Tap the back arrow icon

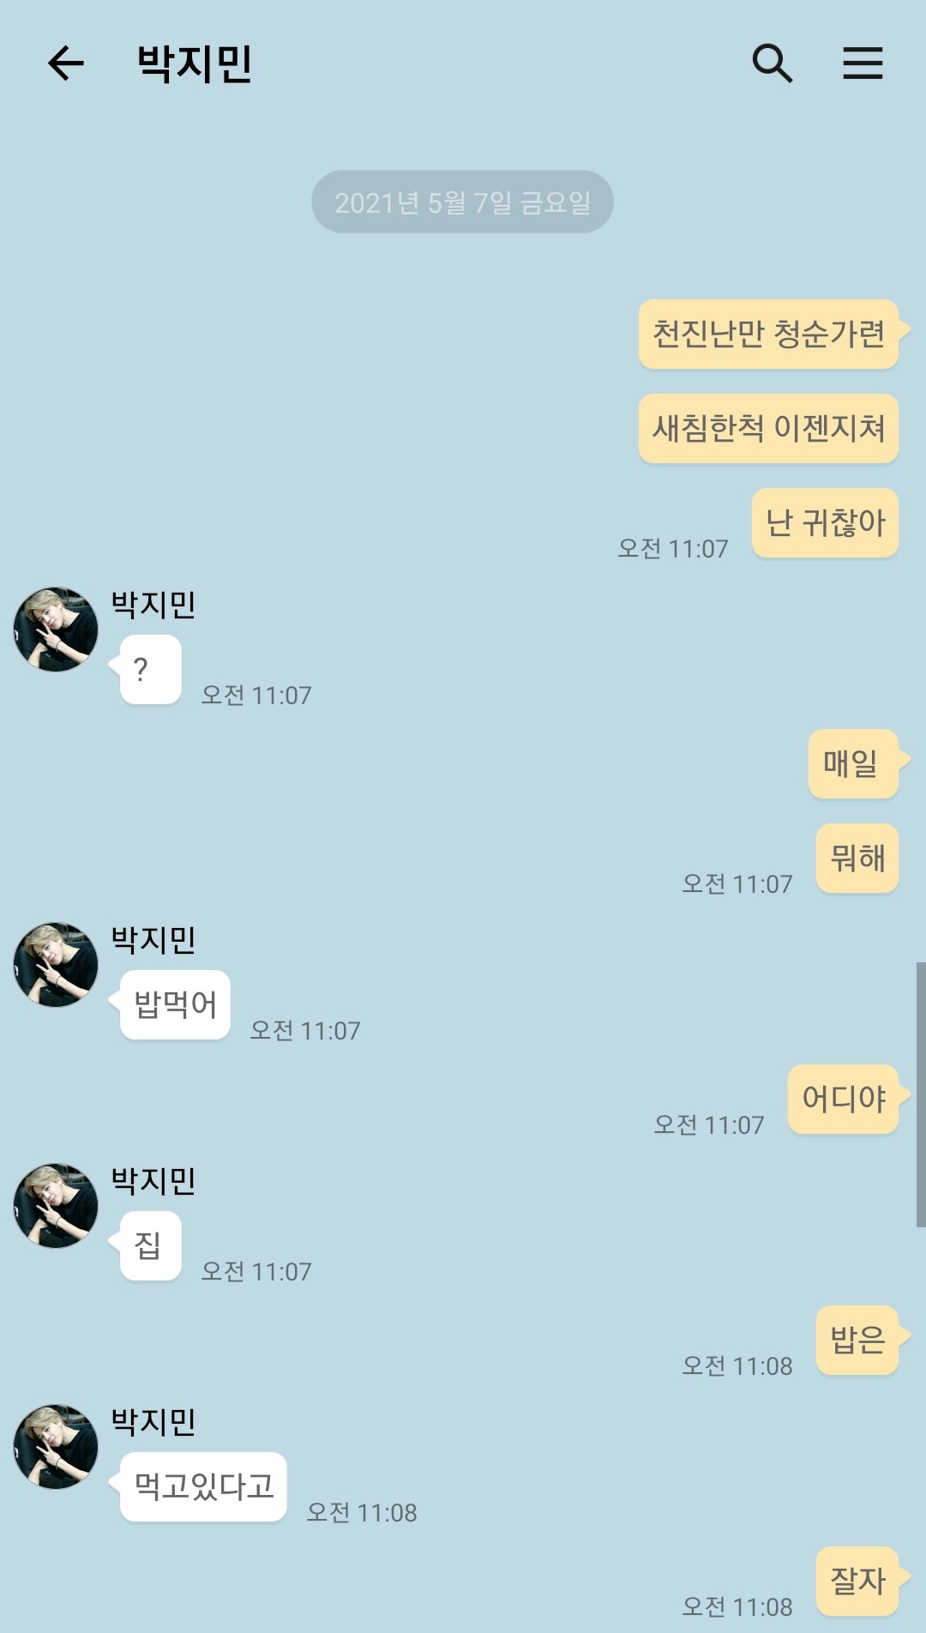(x=66, y=63)
